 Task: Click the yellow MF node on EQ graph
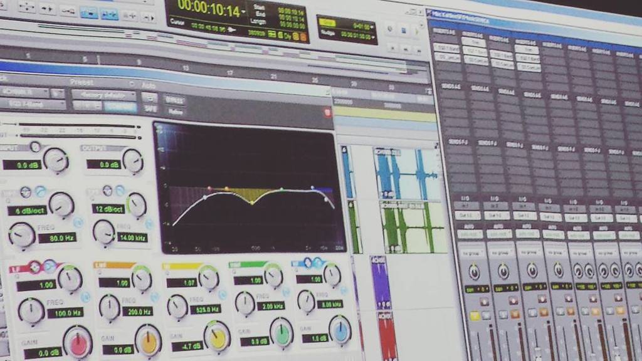[x=252, y=202]
